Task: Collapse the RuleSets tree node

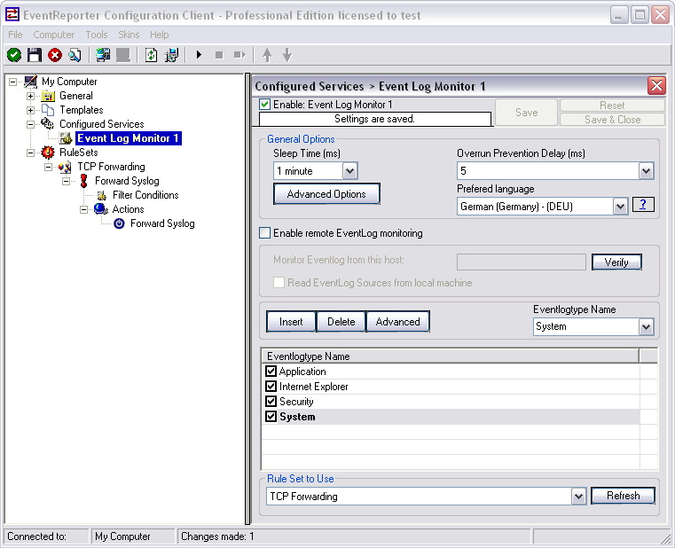Action: [x=30, y=153]
